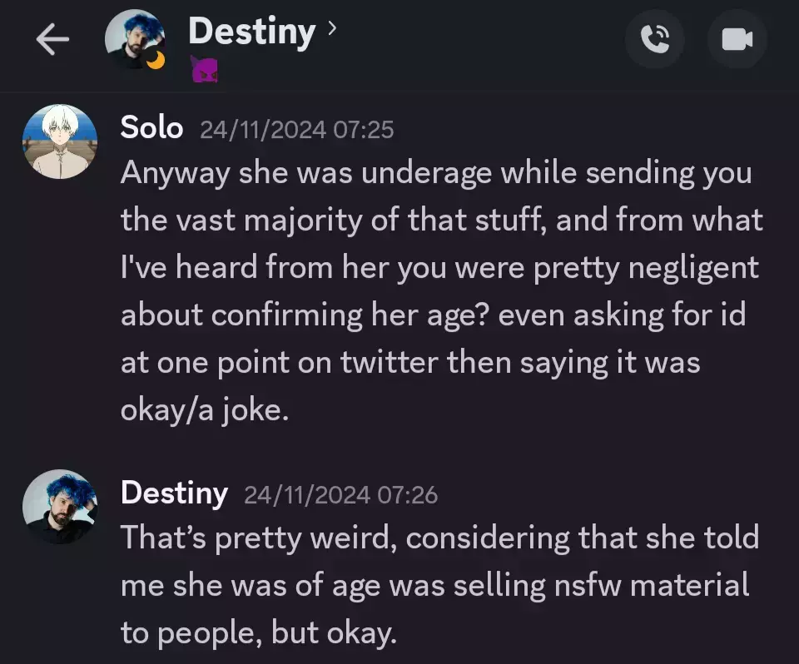Open Destiny's avatar beside the reply message

[x=60, y=507]
